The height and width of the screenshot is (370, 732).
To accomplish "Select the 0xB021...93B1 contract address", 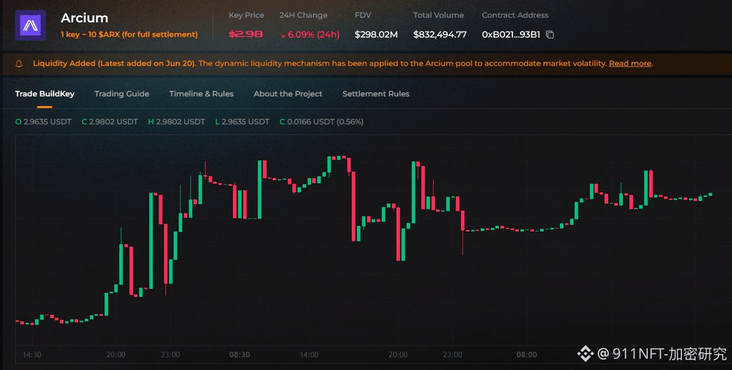I will 511,35.
